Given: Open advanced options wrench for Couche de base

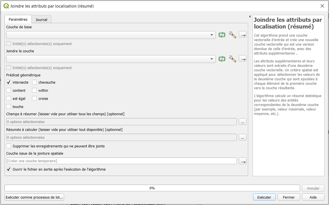Looking at the screenshot, I should (232, 35).
